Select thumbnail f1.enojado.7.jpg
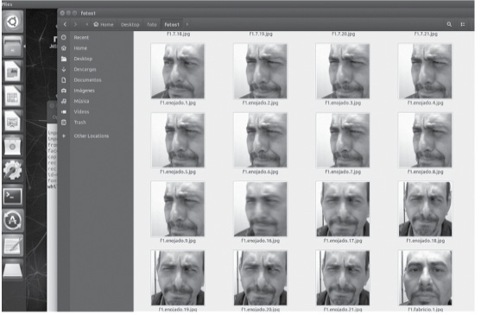The height and width of the screenshot is (315, 481). point(343,140)
